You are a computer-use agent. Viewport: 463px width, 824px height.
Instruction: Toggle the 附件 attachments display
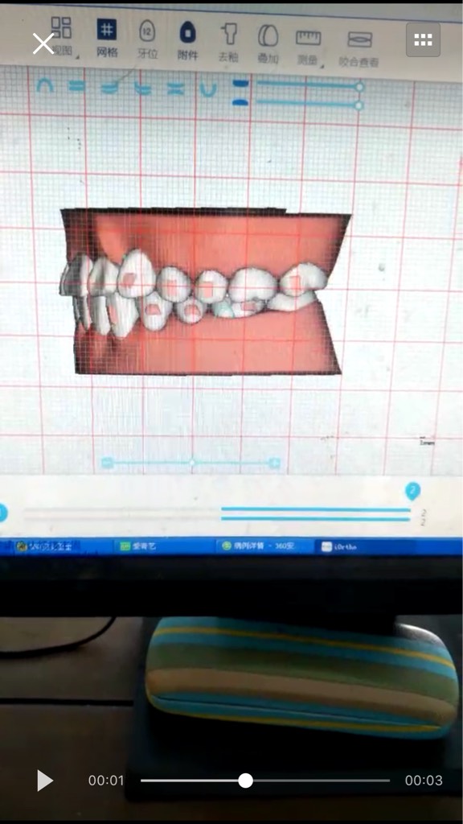click(x=187, y=40)
